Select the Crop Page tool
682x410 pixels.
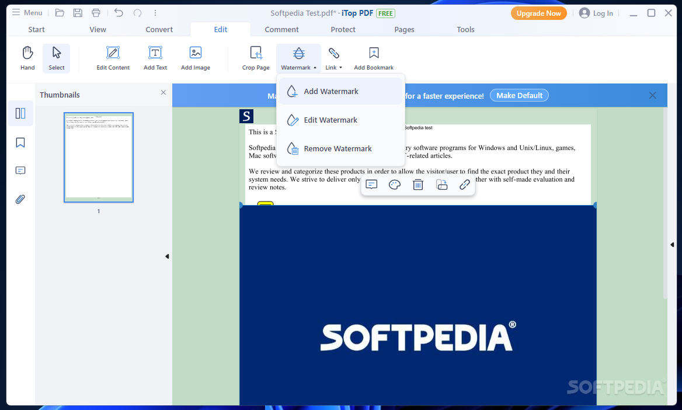click(x=256, y=58)
